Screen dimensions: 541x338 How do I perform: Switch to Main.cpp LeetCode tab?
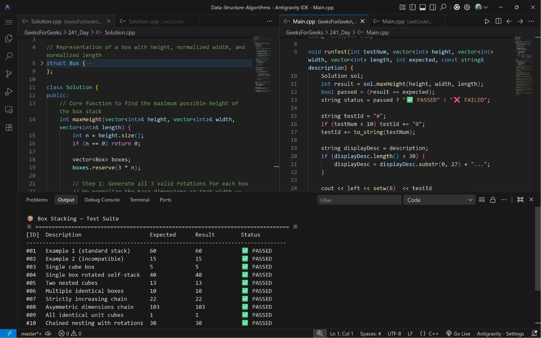408,21
